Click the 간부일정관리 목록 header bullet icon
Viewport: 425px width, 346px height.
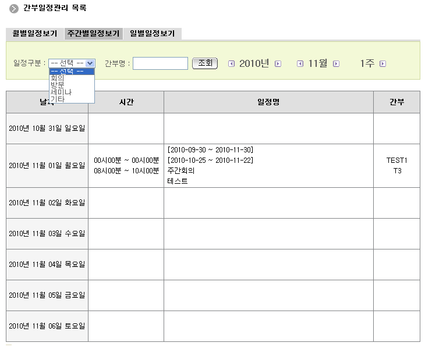[x=14, y=9]
